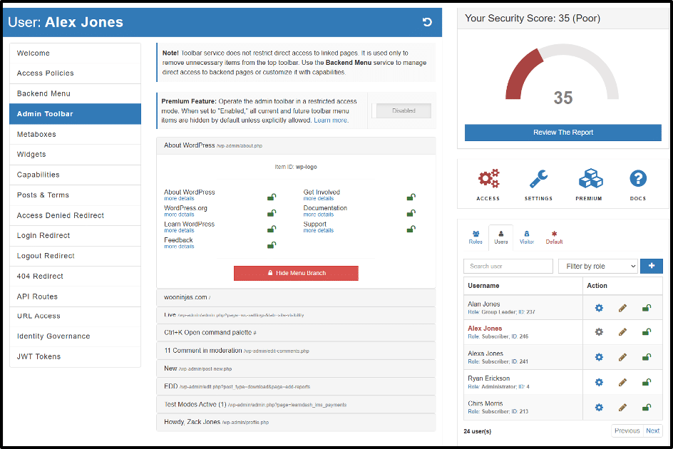Click the manage gear for Alan Jones
Viewport: 673px width, 449px height.
pos(599,307)
